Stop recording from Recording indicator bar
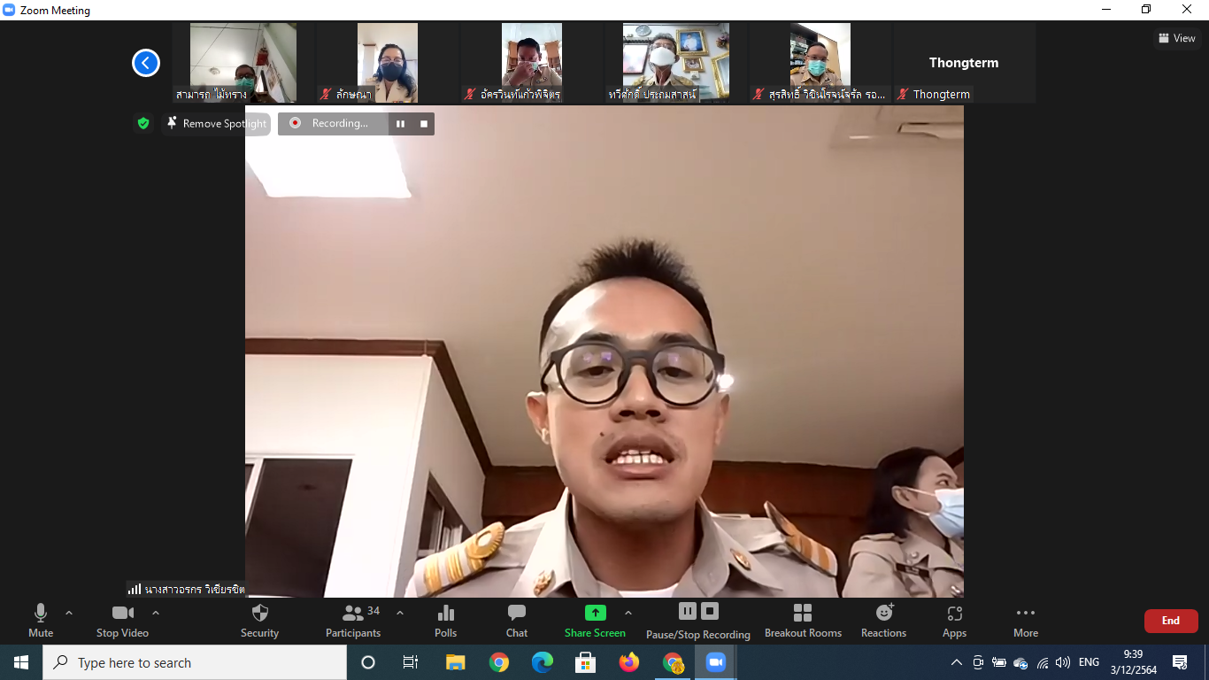Screen dimensions: 1209x680 coord(424,124)
